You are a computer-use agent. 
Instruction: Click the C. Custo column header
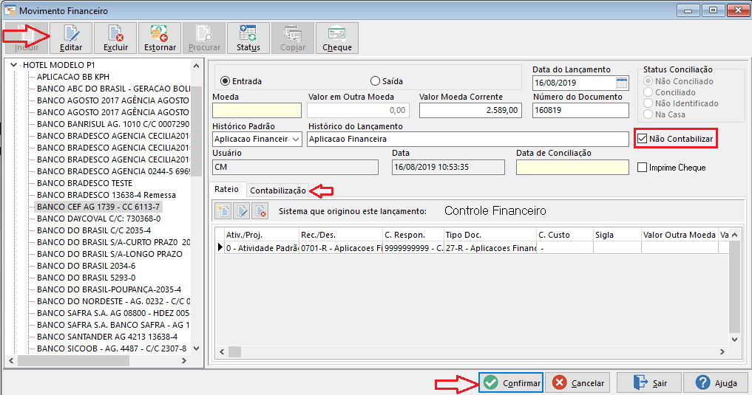(564, 235)
